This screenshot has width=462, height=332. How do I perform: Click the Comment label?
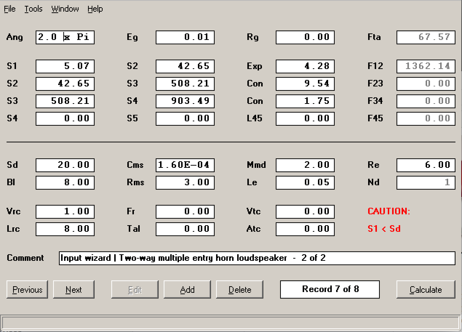(25, 258)
